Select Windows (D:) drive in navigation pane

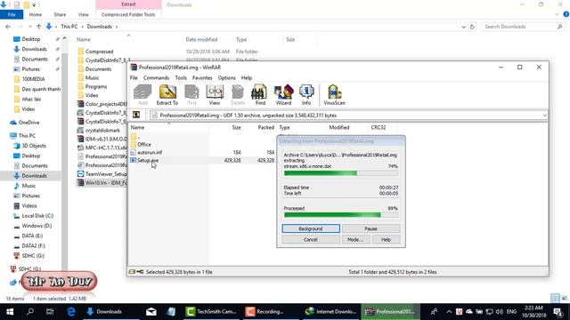pyautogui.click(x=37, y=226)
